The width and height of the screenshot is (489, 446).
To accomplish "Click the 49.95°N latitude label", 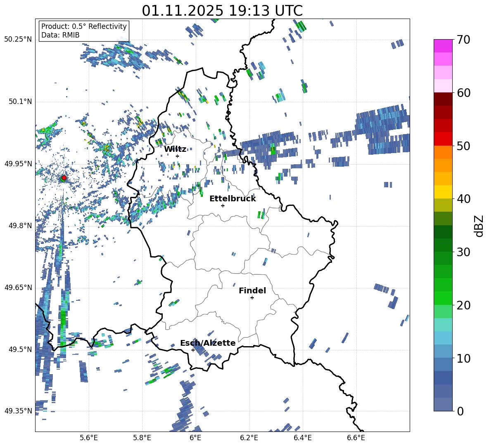I will 18,163.
